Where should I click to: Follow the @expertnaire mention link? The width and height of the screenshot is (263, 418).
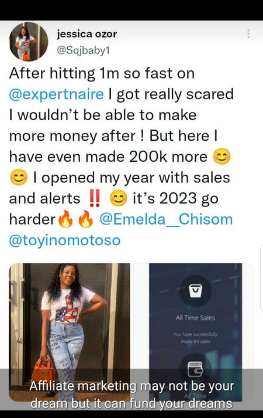pos(56,94)
